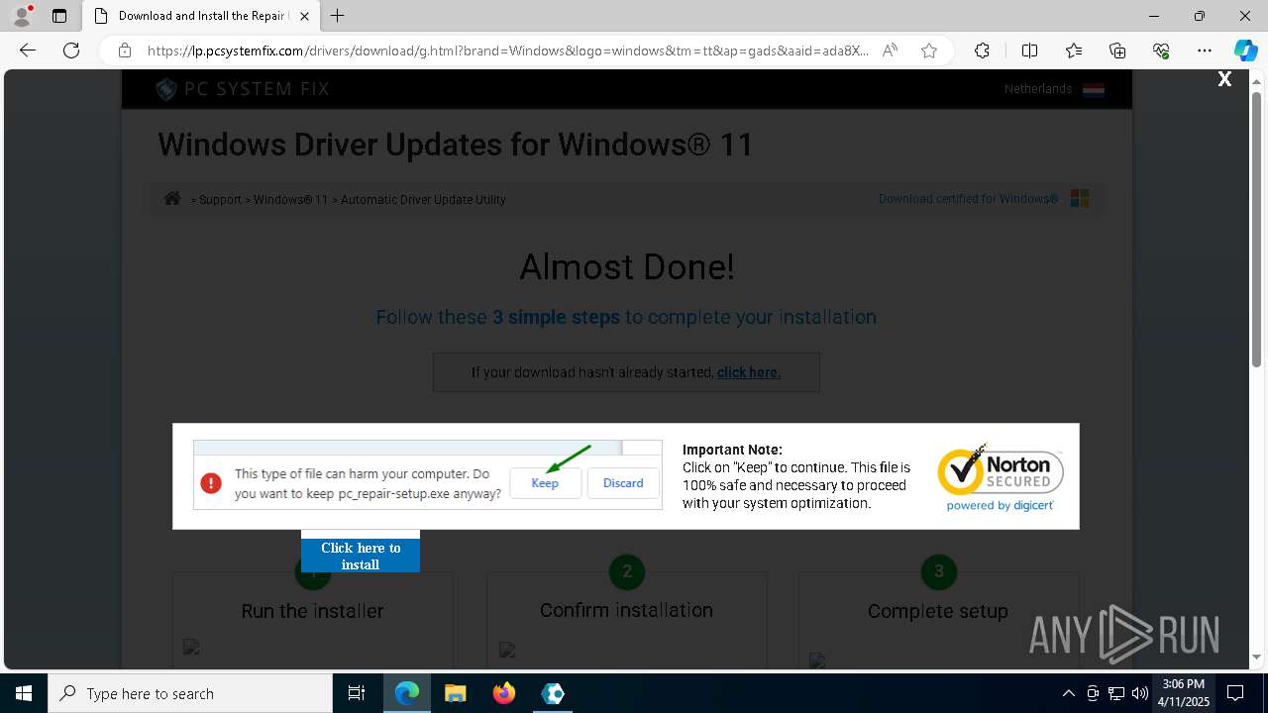Image resolution: width=1268 pixels, height=713 pixels.
Task: Click the 'click here.' download link
Action: pos(749,372)
